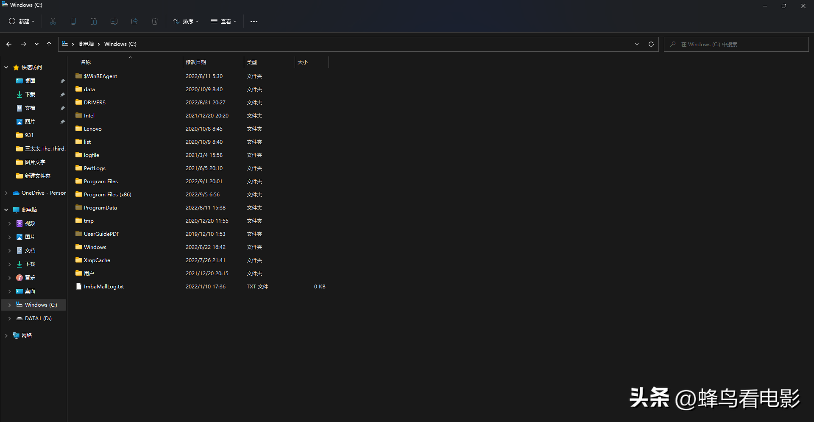Open address bar history dropdown
Viewport: 814px width, 422px height.
coord(637,44)
